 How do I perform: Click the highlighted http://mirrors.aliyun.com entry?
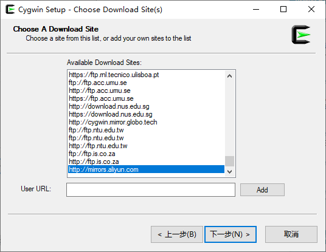tap(147, 169)
